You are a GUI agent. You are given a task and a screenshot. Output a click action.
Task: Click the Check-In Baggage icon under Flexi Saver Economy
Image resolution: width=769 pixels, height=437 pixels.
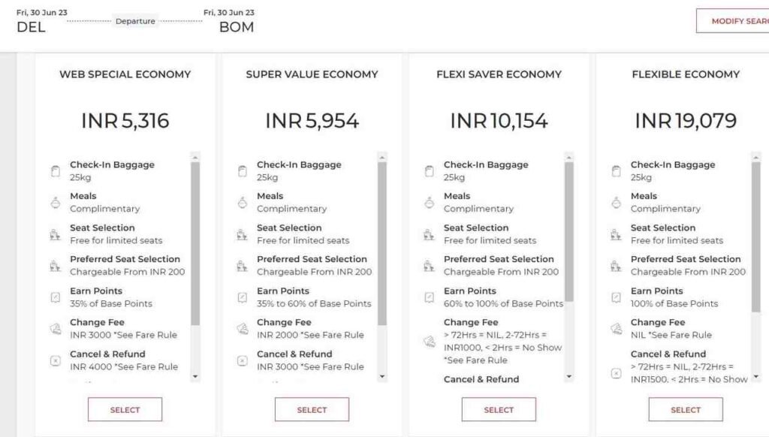coord(429,170)
